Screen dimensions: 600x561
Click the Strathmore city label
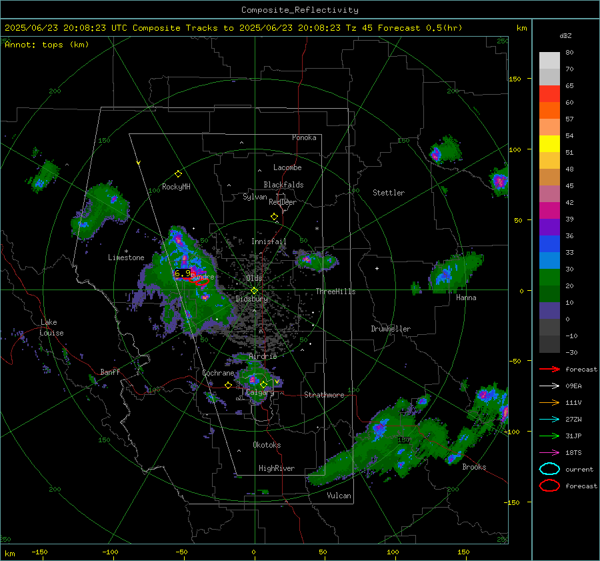[324, 395]
